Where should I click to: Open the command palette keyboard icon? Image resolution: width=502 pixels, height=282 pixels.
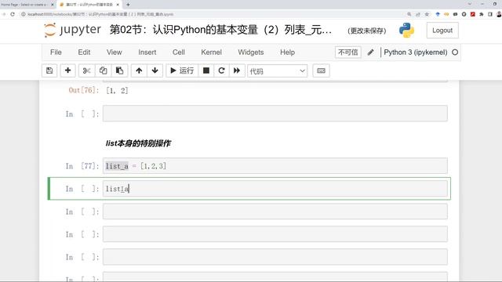click(x=321, y=70)
